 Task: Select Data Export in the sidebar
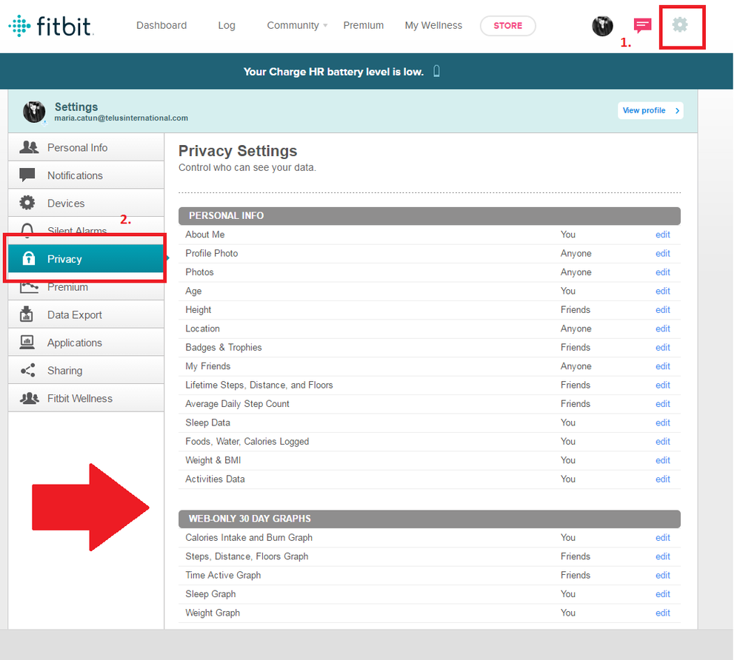[x=86, y=314]
